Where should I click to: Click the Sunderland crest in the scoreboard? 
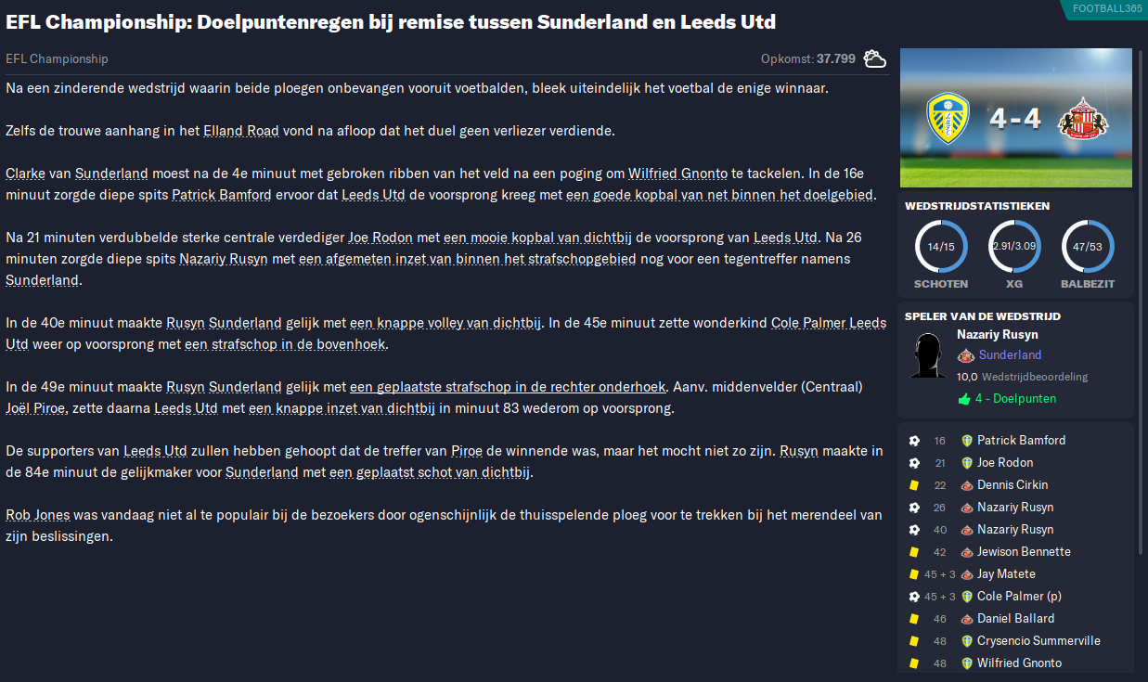[x=1084, y=118]
